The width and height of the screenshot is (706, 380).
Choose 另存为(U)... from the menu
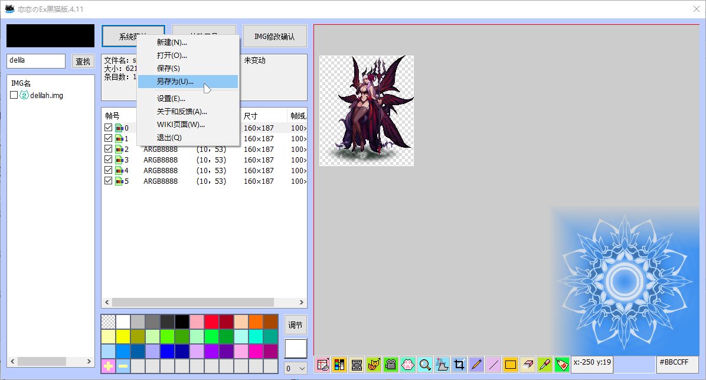point(188,82)
